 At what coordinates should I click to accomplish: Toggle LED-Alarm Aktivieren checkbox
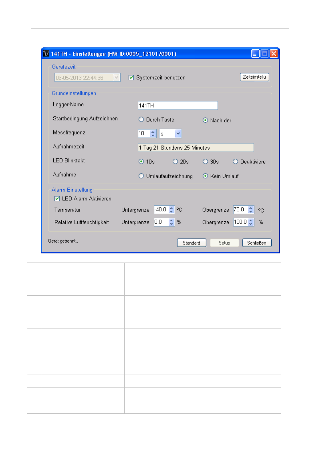pos(57,199)
